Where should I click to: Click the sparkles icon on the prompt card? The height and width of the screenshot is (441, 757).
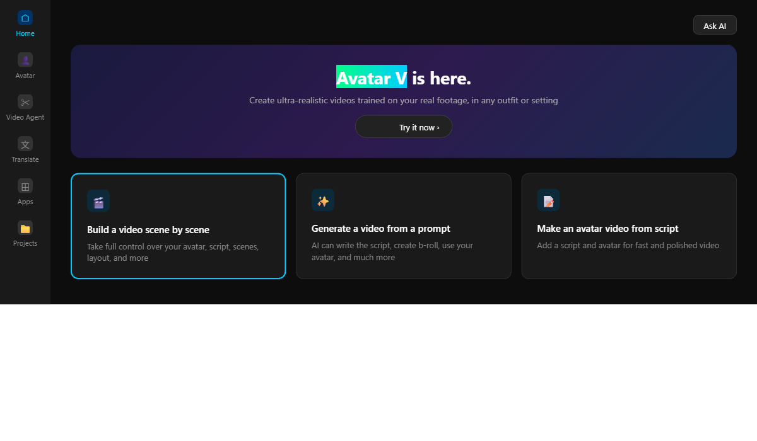tap(323, 200)
